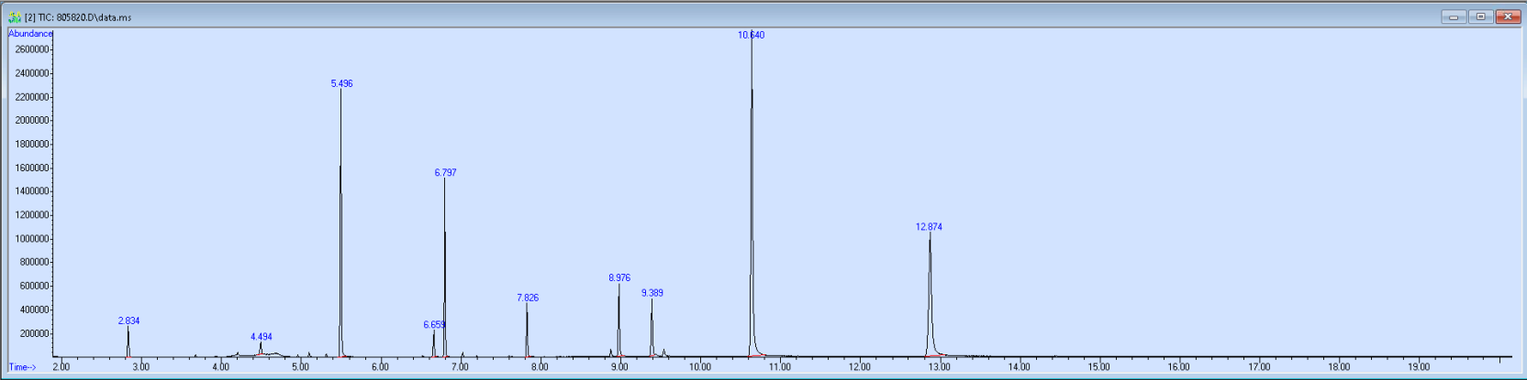The image size is (1527, 380).
Task: Select the peak labeled 9.389
Action: tap(652, 293)
